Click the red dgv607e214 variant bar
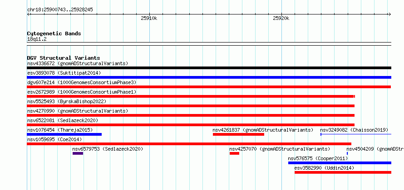 tap(209, 87)
